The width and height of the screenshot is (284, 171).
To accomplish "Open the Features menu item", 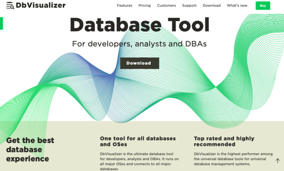I will pyautogui.click(x=124, y=6).
